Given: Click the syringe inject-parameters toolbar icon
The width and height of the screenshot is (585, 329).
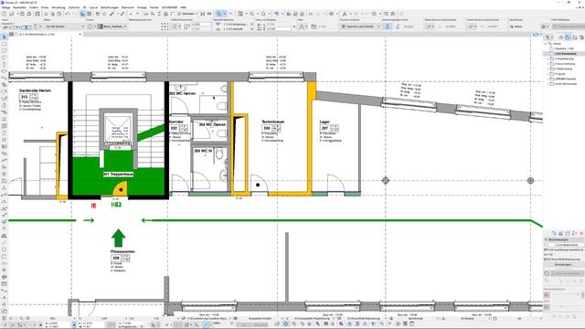Looking at the screenshot, I should tap(122, 14).
